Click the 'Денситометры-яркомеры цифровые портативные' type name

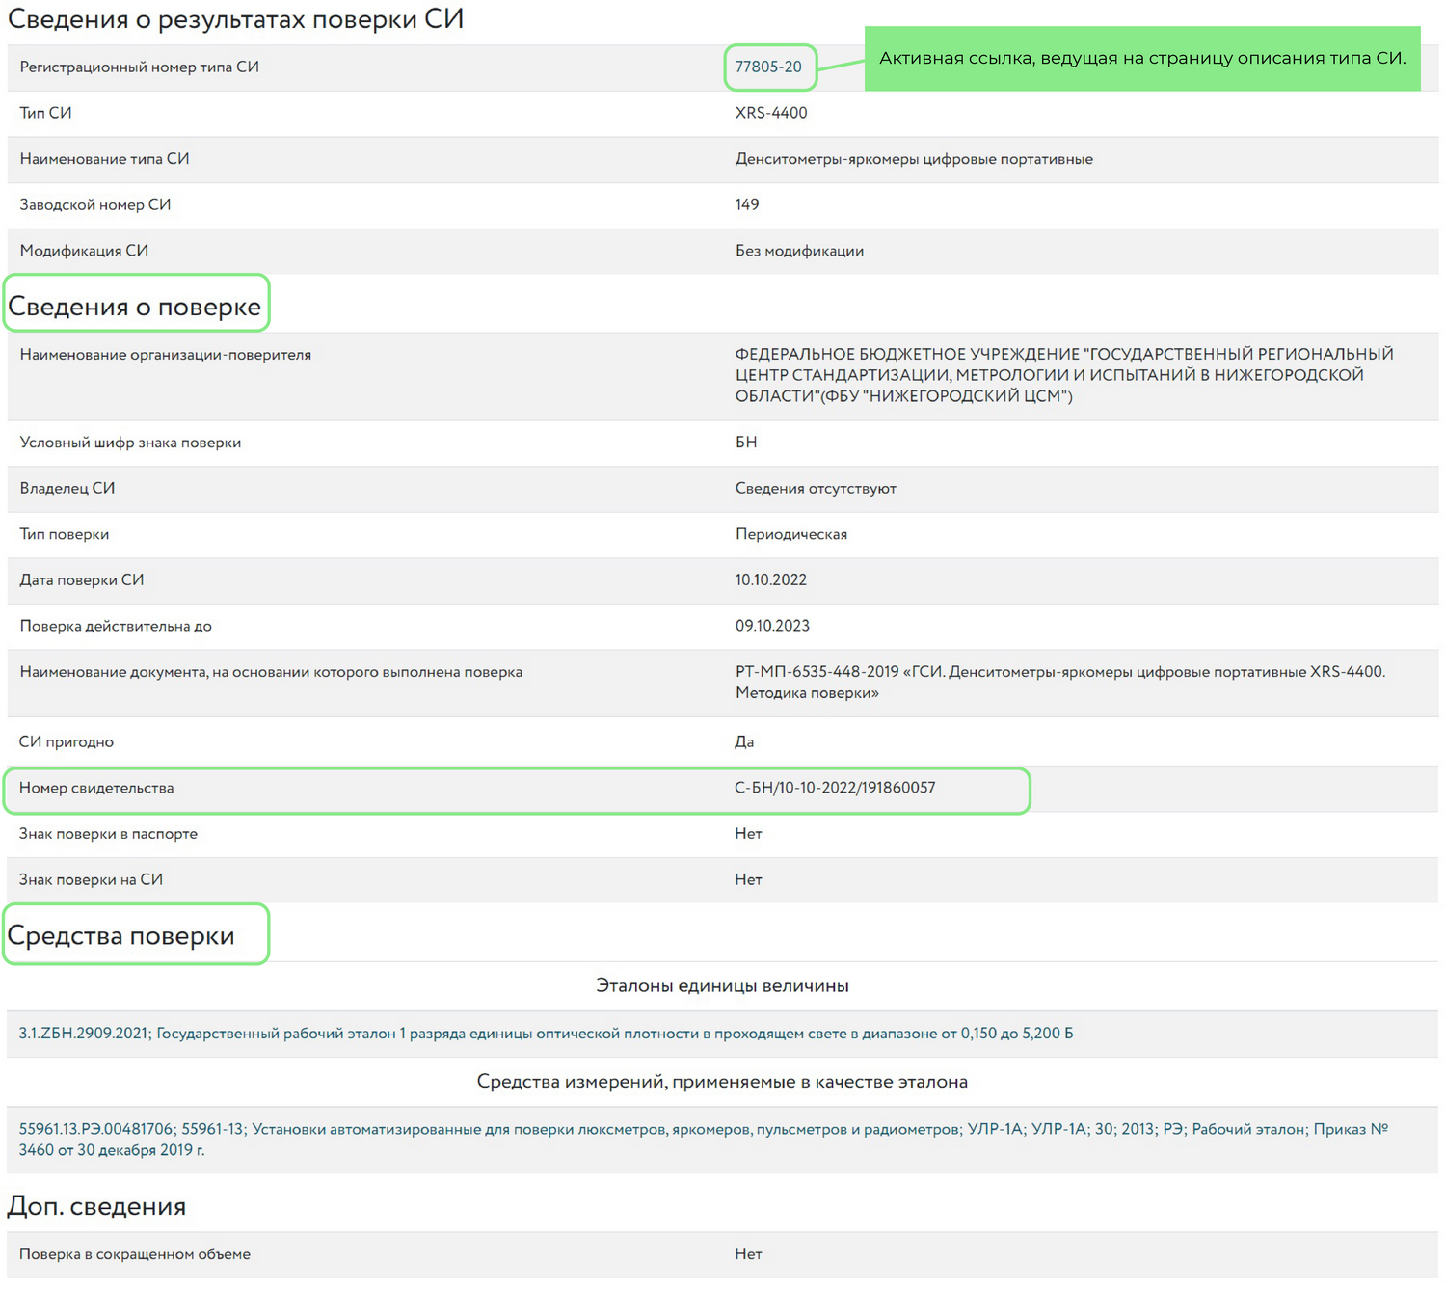point(914,159)
